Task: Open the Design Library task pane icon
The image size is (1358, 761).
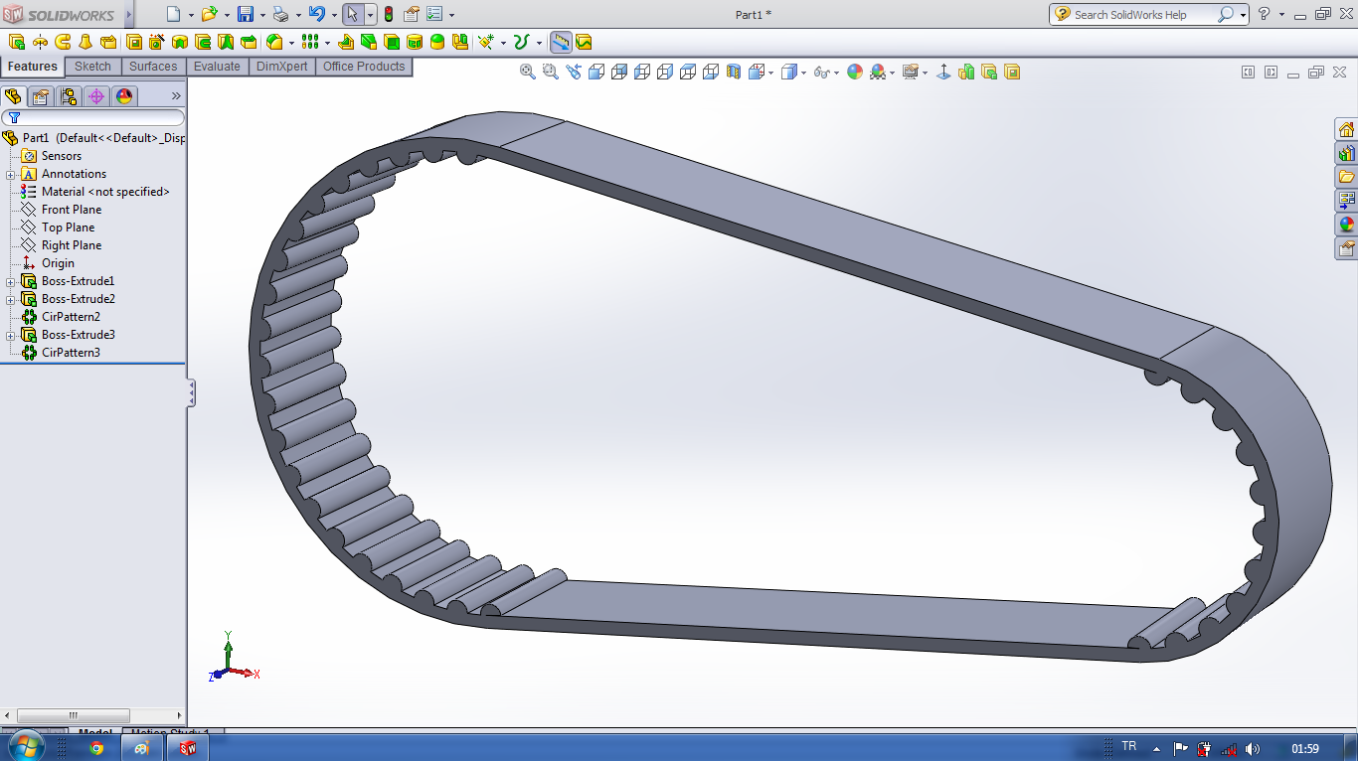Action: [x=1346, y=153]
